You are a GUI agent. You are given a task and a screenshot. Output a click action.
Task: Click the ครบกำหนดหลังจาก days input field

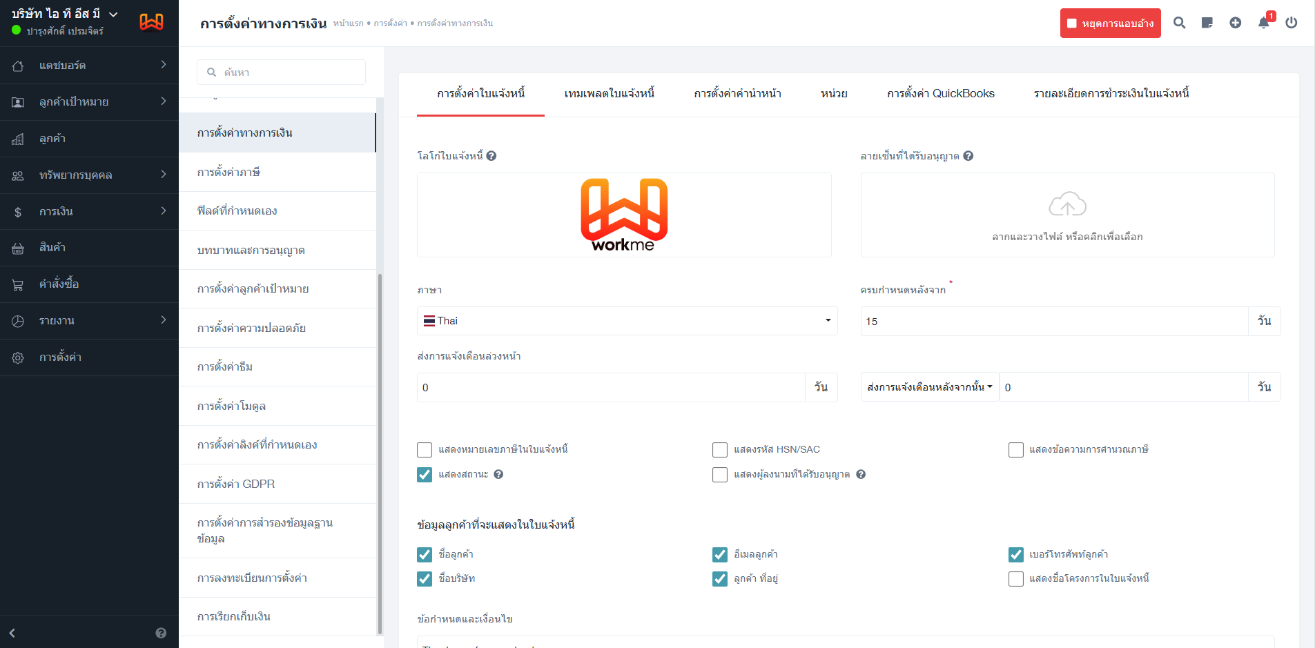coord(1053,322)
